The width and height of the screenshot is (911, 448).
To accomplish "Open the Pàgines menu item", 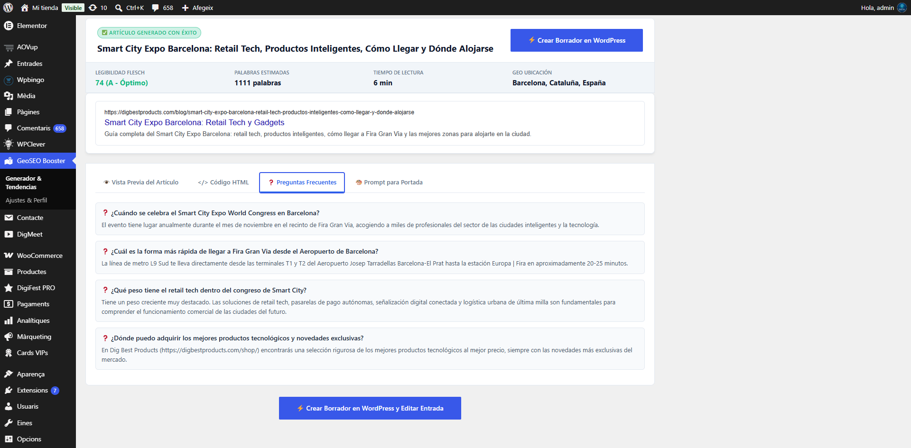I will 38,112.
